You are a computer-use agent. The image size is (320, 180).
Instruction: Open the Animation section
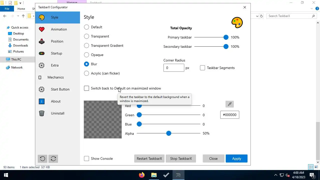pyautogui.click(x=57, y=29)
